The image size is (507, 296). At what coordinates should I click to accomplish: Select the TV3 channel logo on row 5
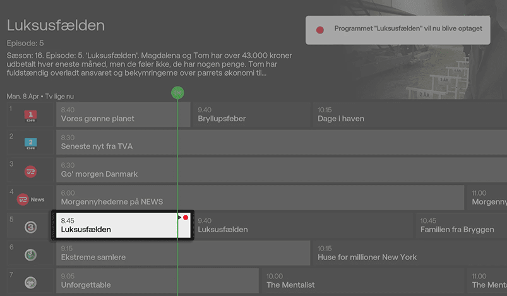31,227
